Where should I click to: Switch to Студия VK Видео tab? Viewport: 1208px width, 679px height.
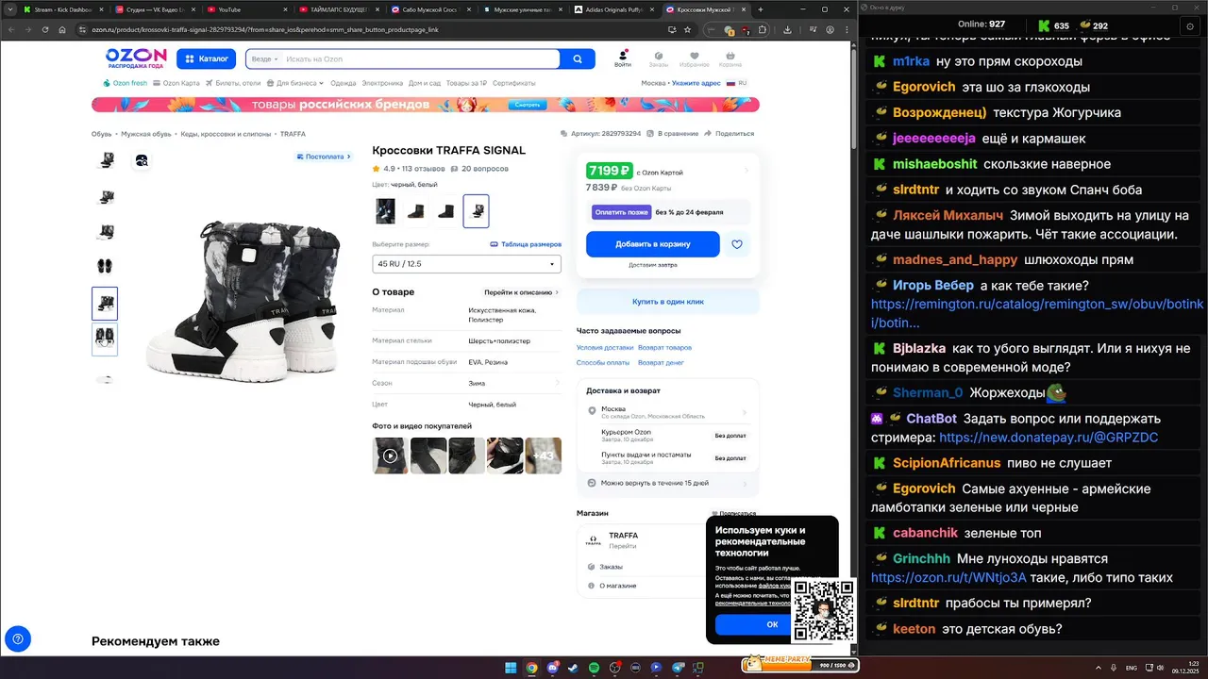click(x=156, y=9)
